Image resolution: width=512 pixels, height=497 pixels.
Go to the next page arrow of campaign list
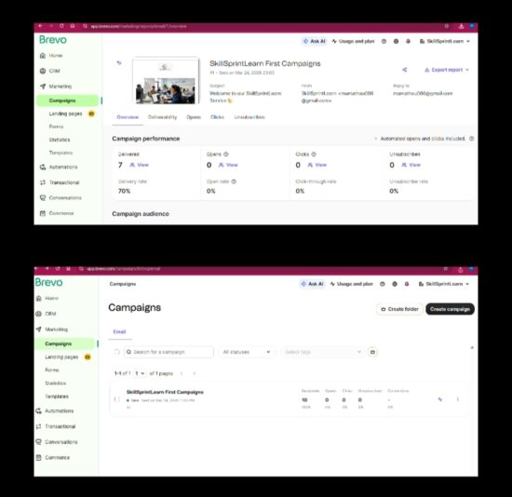[194, 373]
